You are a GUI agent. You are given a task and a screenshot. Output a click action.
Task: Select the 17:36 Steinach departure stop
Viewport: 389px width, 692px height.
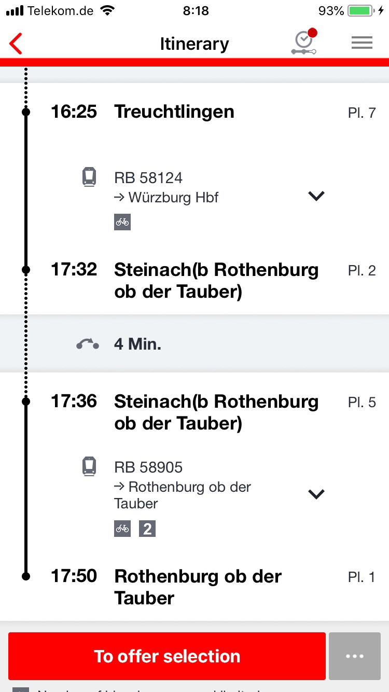tap(195, 412)
